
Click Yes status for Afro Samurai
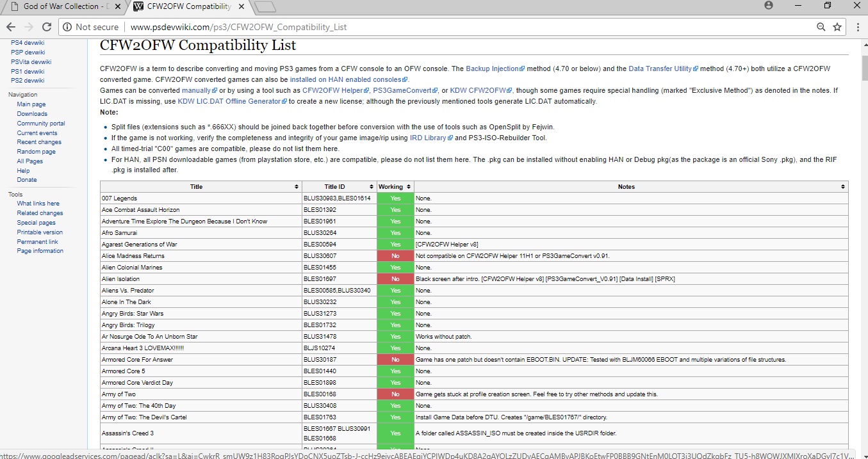click(x=395, y=233)
